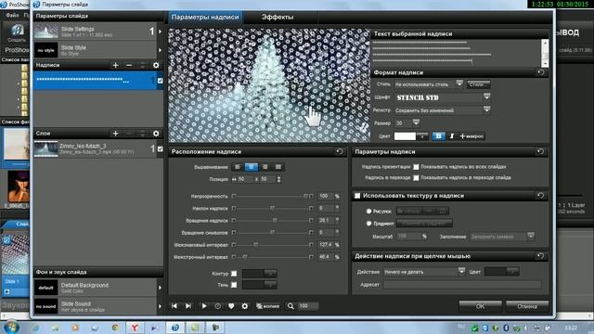This screenshot has height=334, width=594.
Task: Click the Создать button in ProShow window
Action: coord(17,33)
